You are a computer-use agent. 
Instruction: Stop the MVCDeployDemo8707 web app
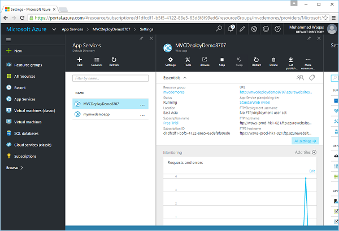[222, 60]
